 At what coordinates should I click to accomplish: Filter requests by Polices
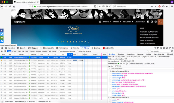point(32,51)
